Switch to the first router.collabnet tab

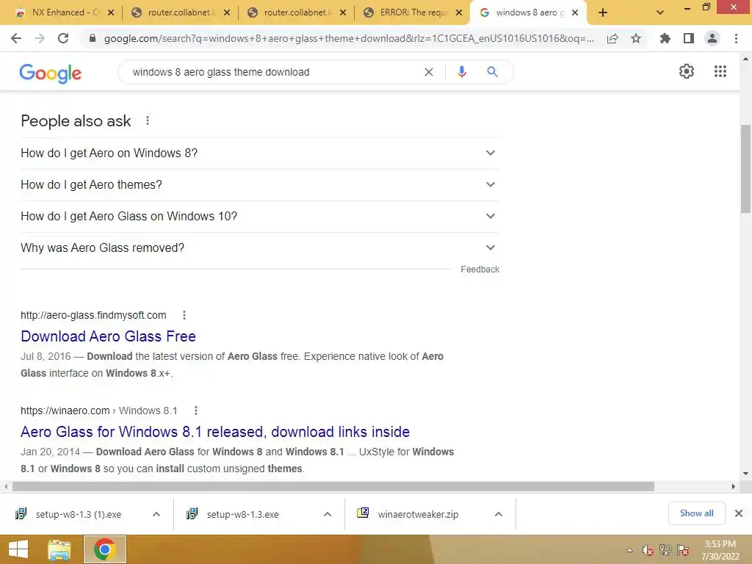tap(179, 12)
